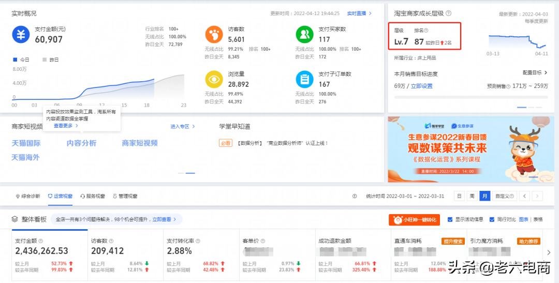Click 立即设置 sales target link
The width and height of the screenshot is (559, 283).
(422, 86)
